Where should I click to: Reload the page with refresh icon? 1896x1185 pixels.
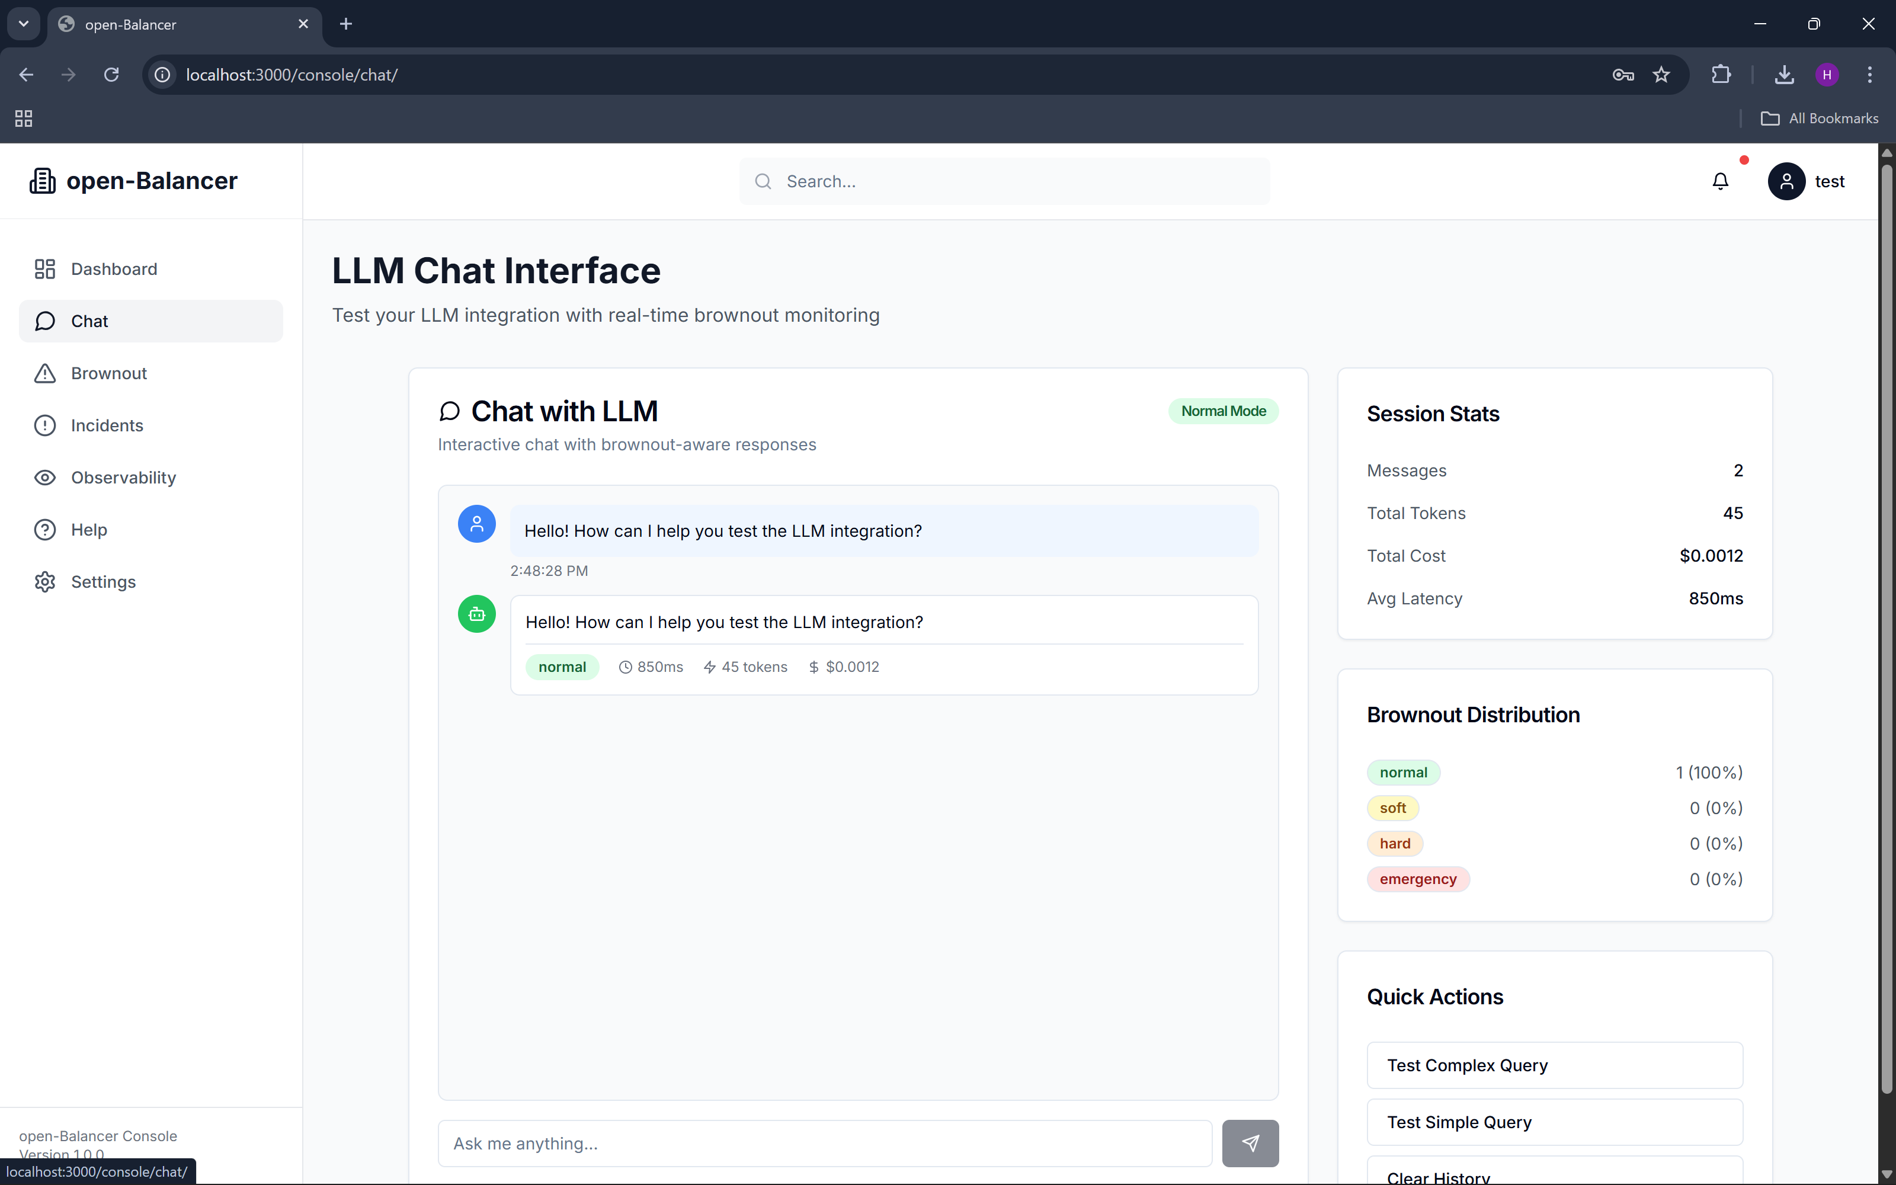pyautogui.click(x=111, y=75)
